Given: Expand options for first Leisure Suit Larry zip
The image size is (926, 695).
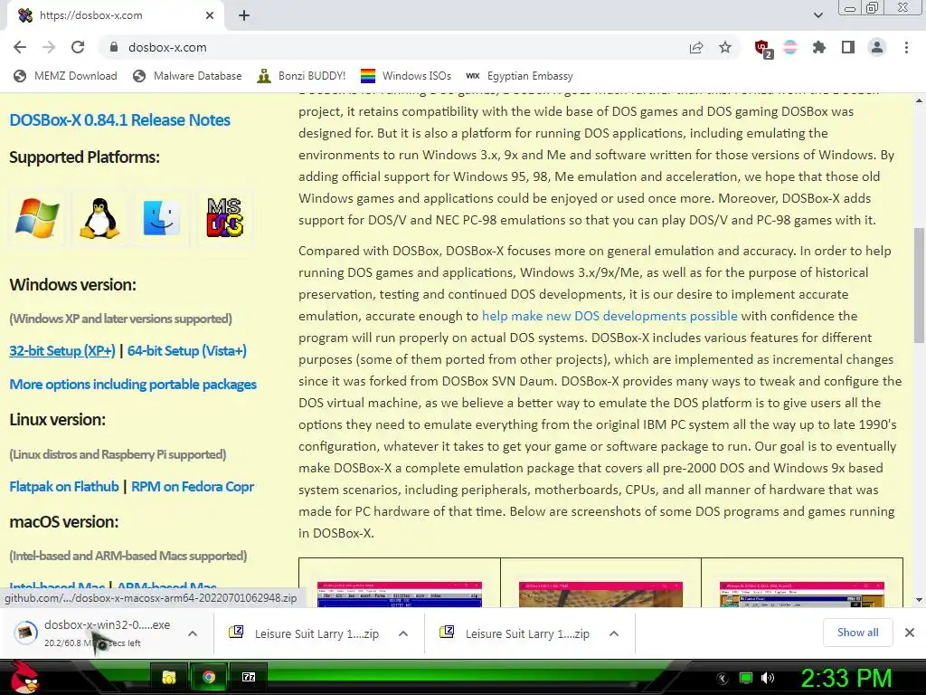Looking at the screenshot, I should tap(403, 633).
